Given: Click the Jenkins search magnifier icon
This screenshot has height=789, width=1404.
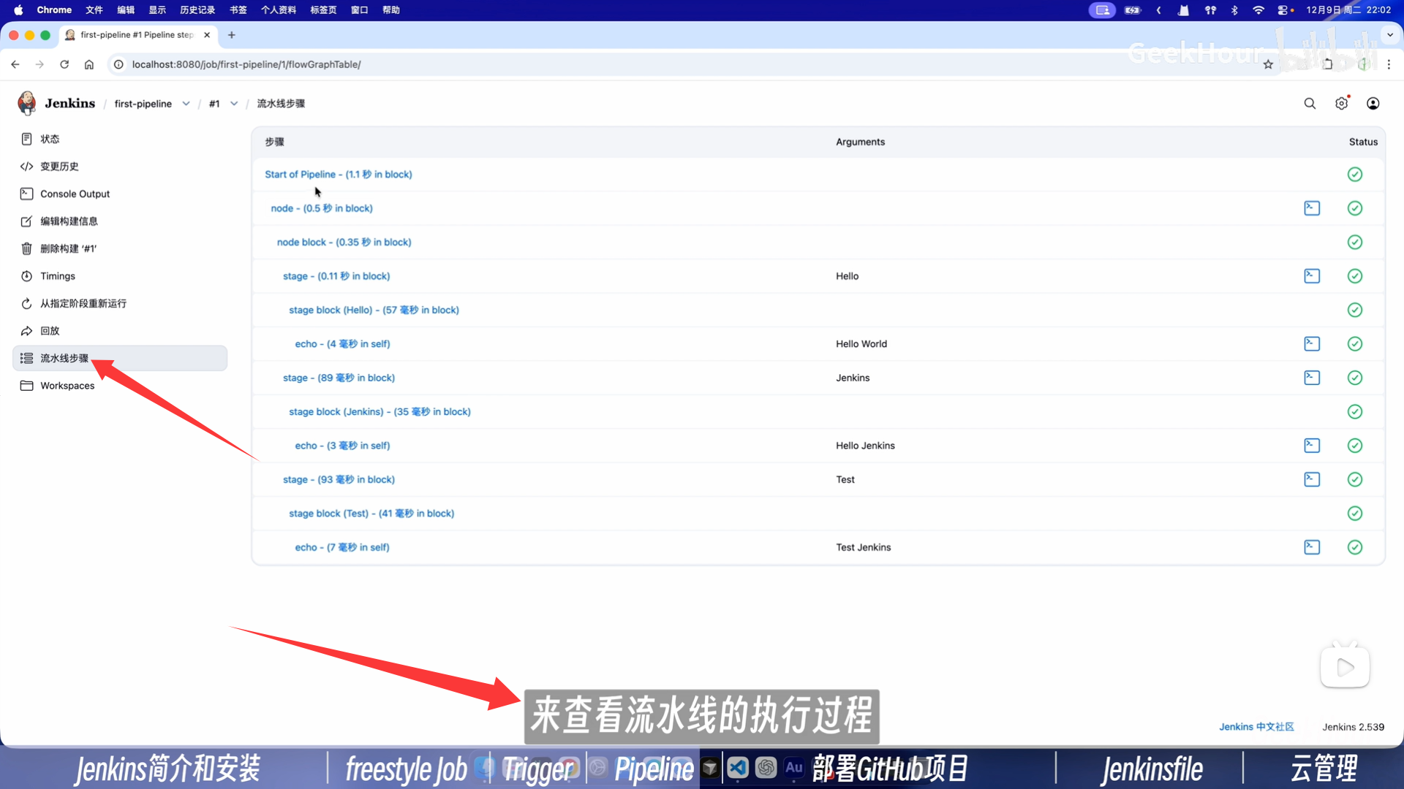Looking at the screenshot, I should (1310, 104).
